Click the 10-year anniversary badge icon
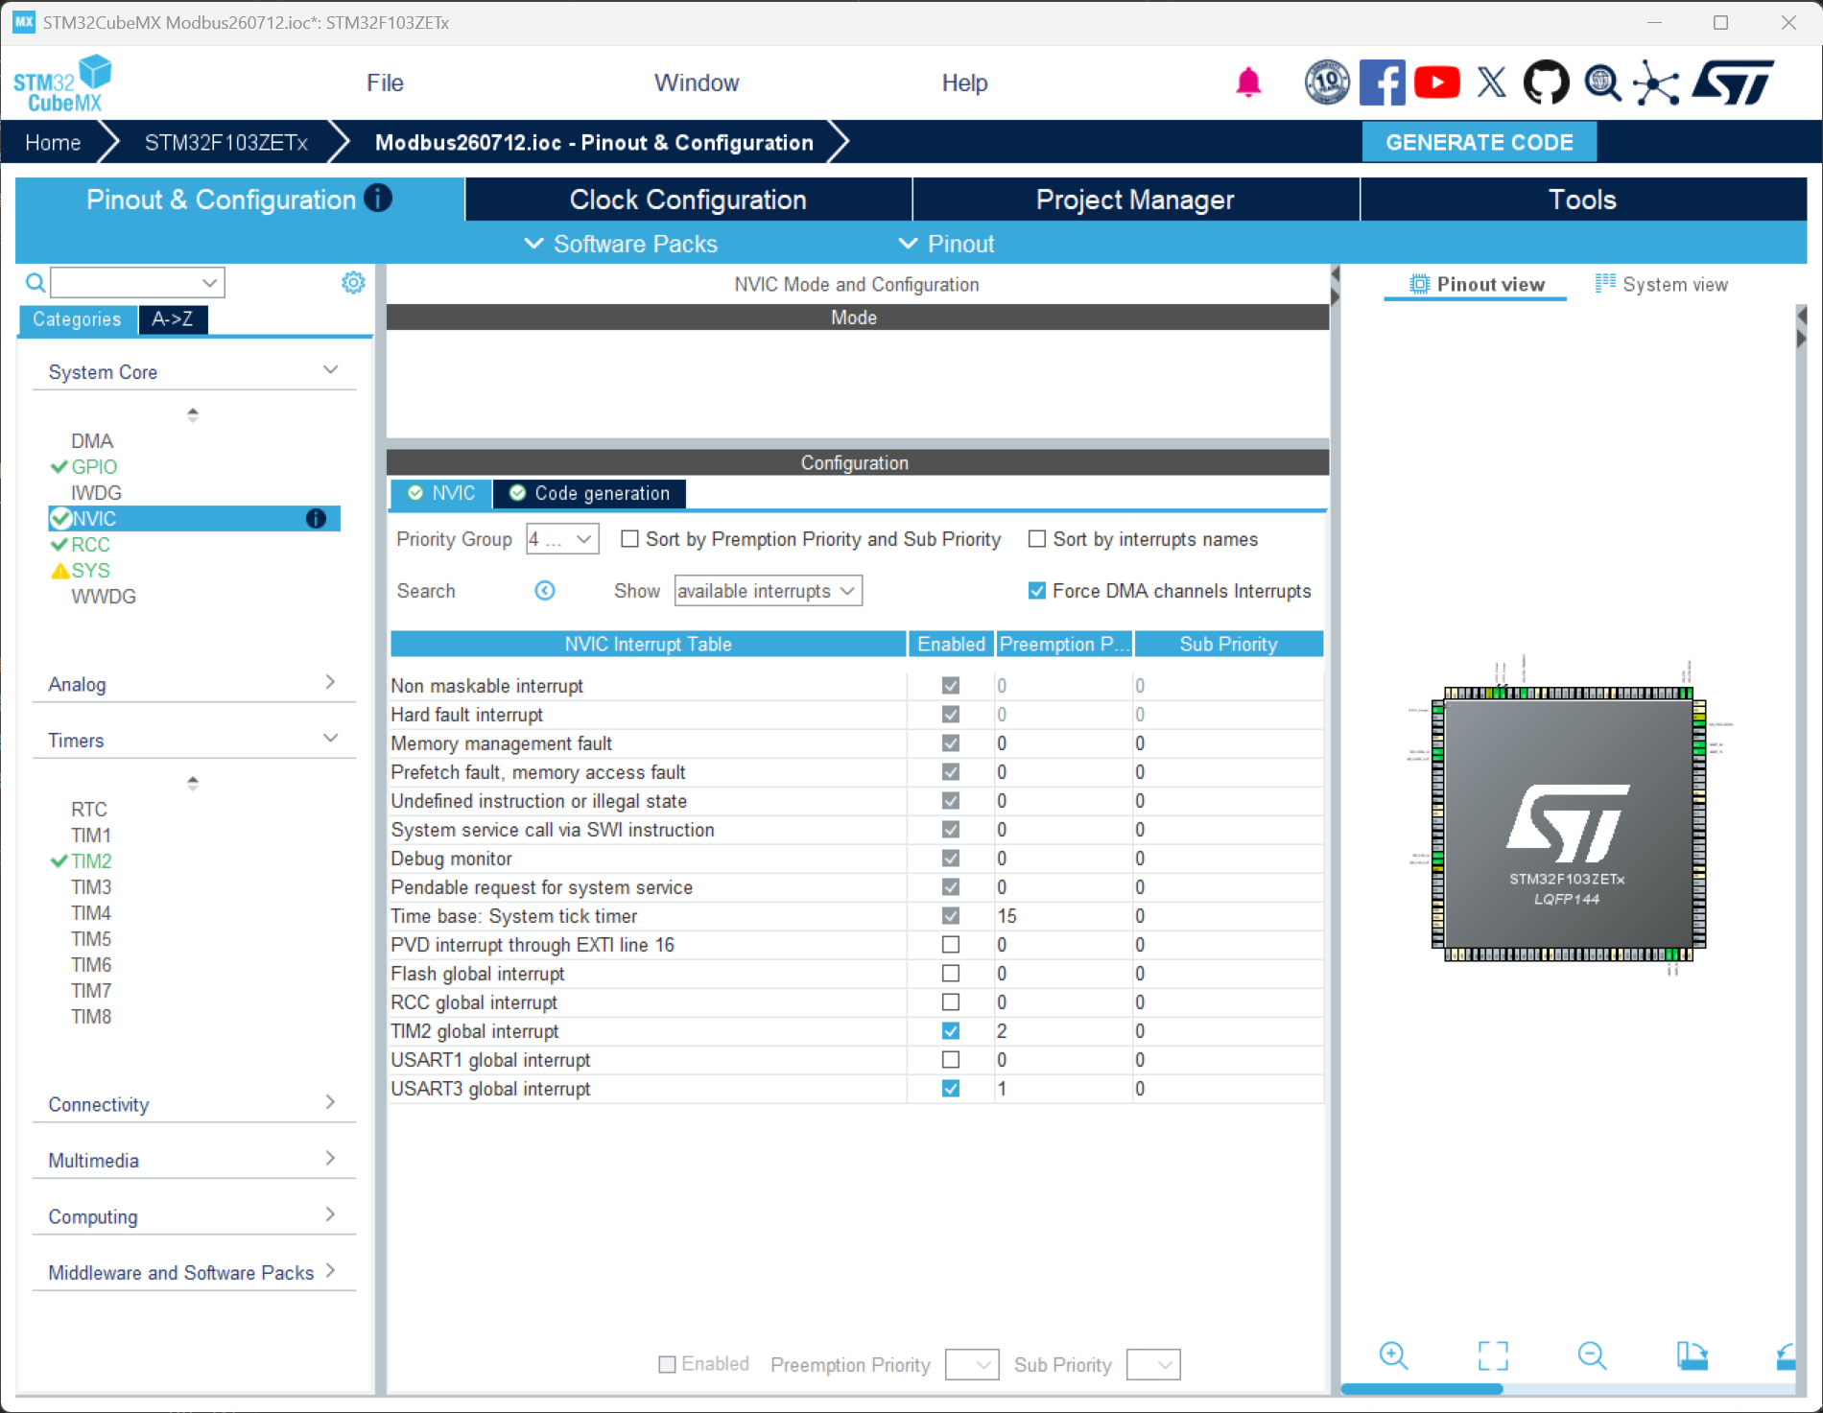This screenshot has height=1413, width=1823. point(1327,82)
